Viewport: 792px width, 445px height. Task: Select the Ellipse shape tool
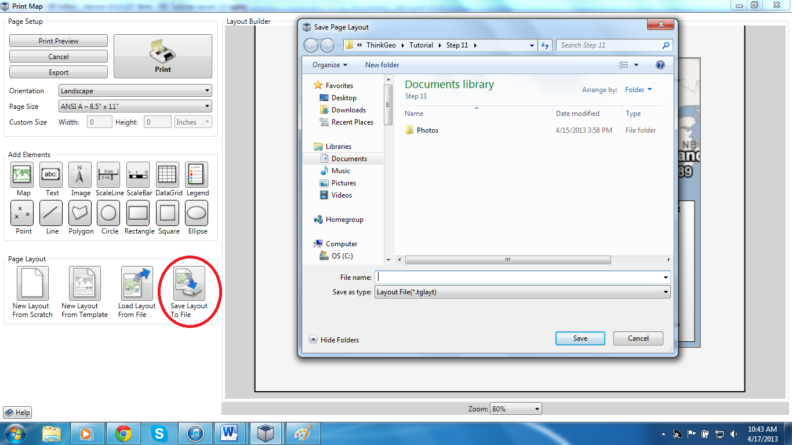click(x=197, y=213)
